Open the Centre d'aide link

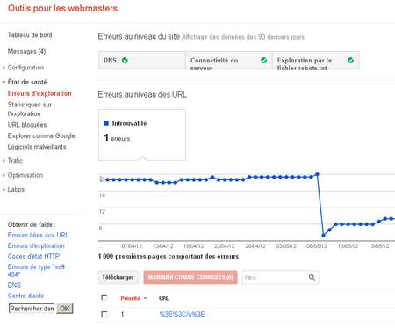coord(25,296)
